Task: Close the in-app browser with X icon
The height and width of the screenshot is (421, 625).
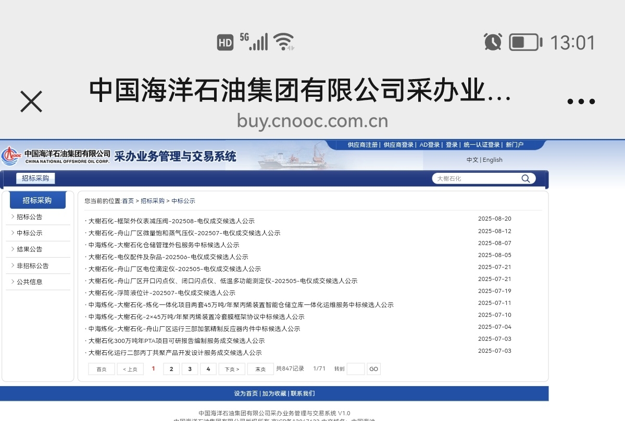Action: point(31,101)
